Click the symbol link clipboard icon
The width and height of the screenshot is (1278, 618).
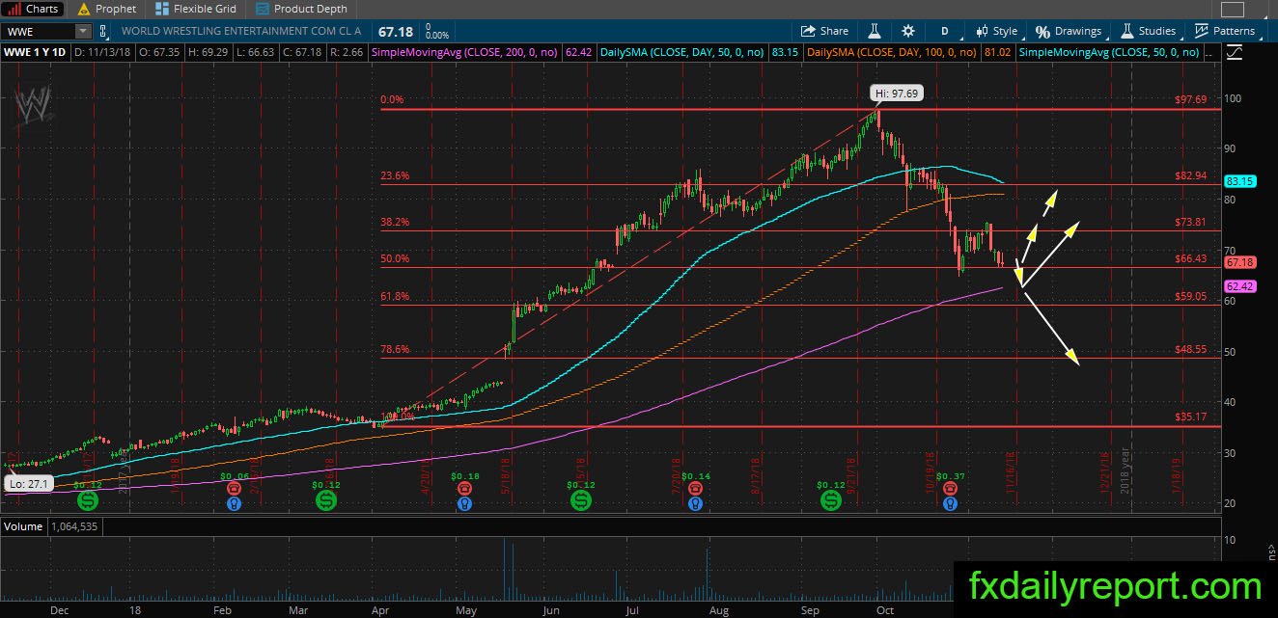[x=104, y=31]
